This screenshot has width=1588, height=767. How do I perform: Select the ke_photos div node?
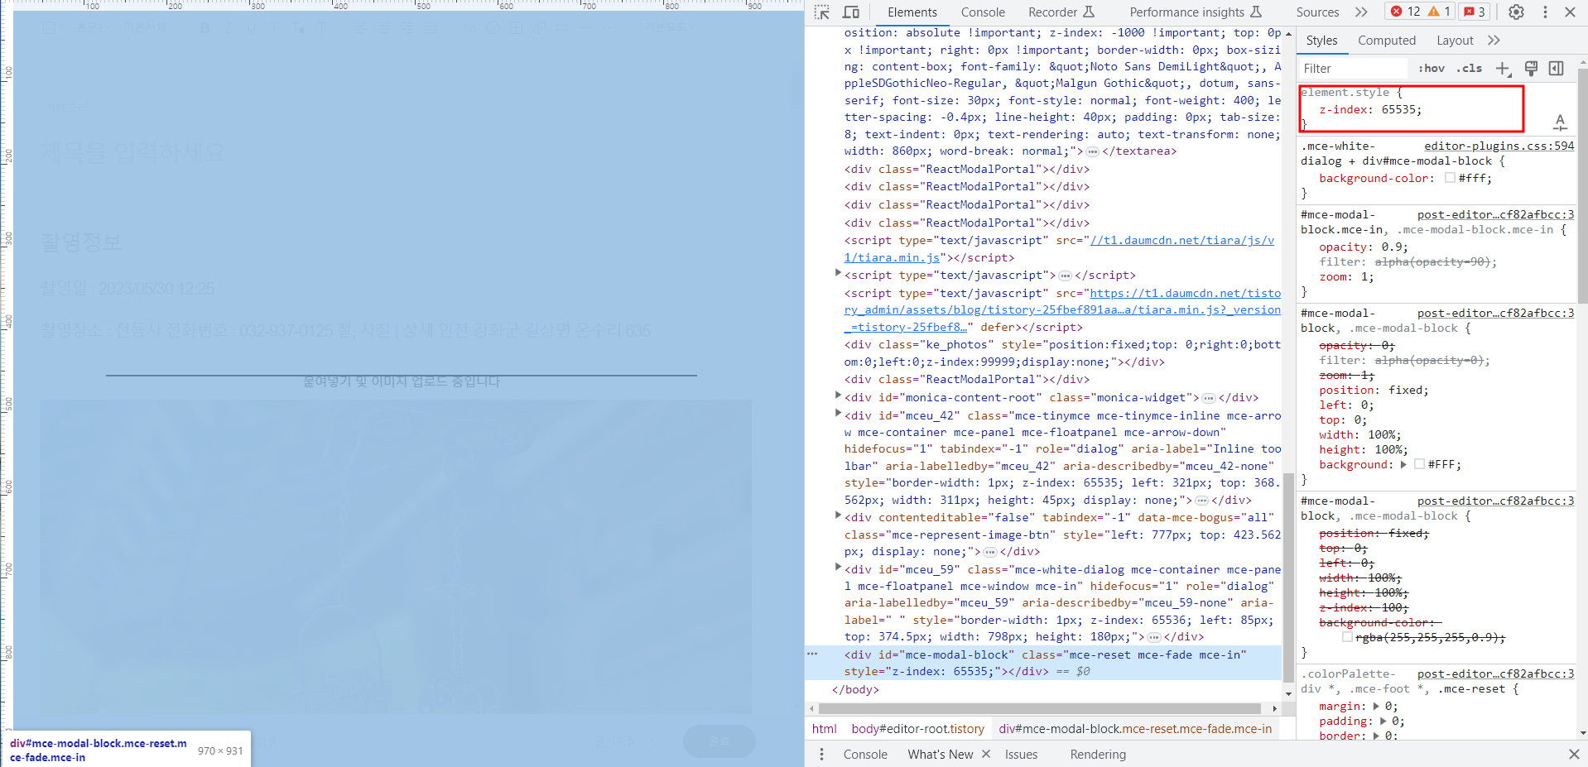coord(1063,353)
